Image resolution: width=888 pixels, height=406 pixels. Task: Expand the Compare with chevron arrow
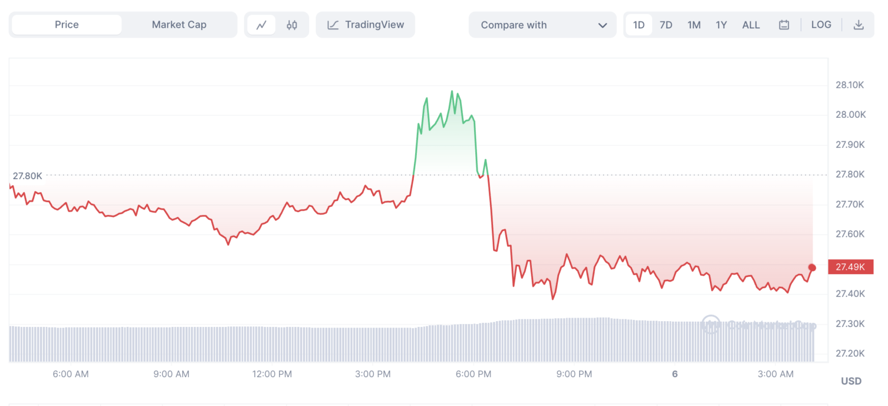tap(603, 25)
